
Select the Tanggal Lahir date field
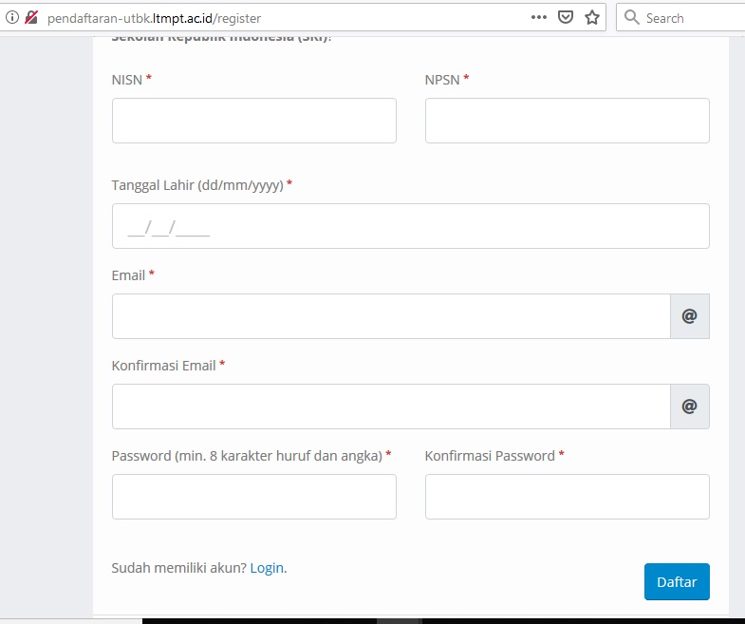410,226
